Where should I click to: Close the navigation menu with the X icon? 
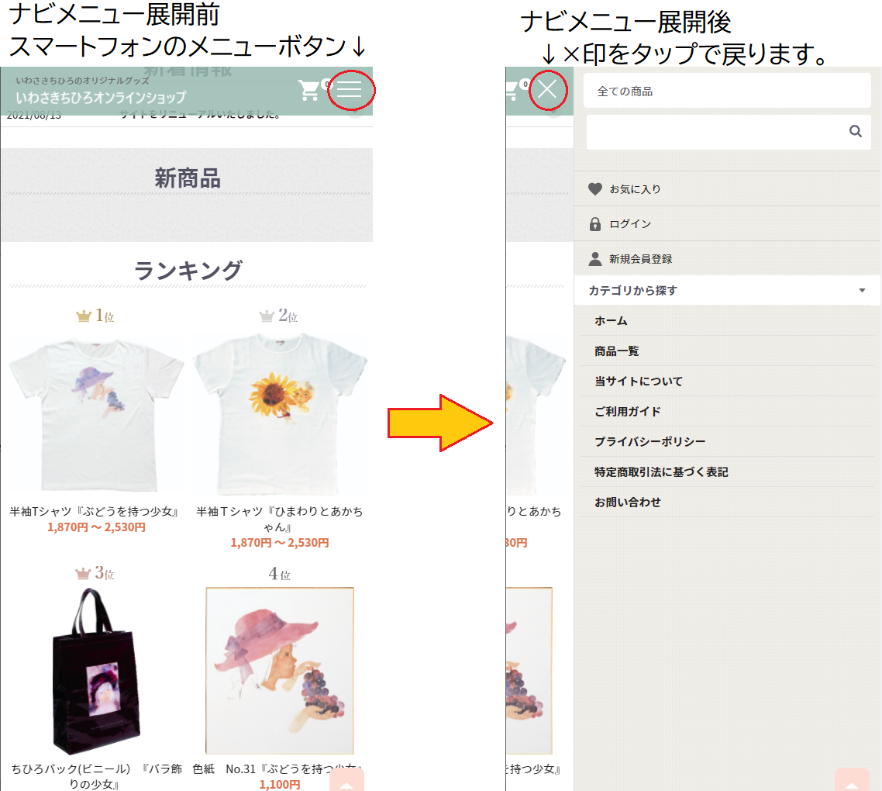click(x=546, y=89)
